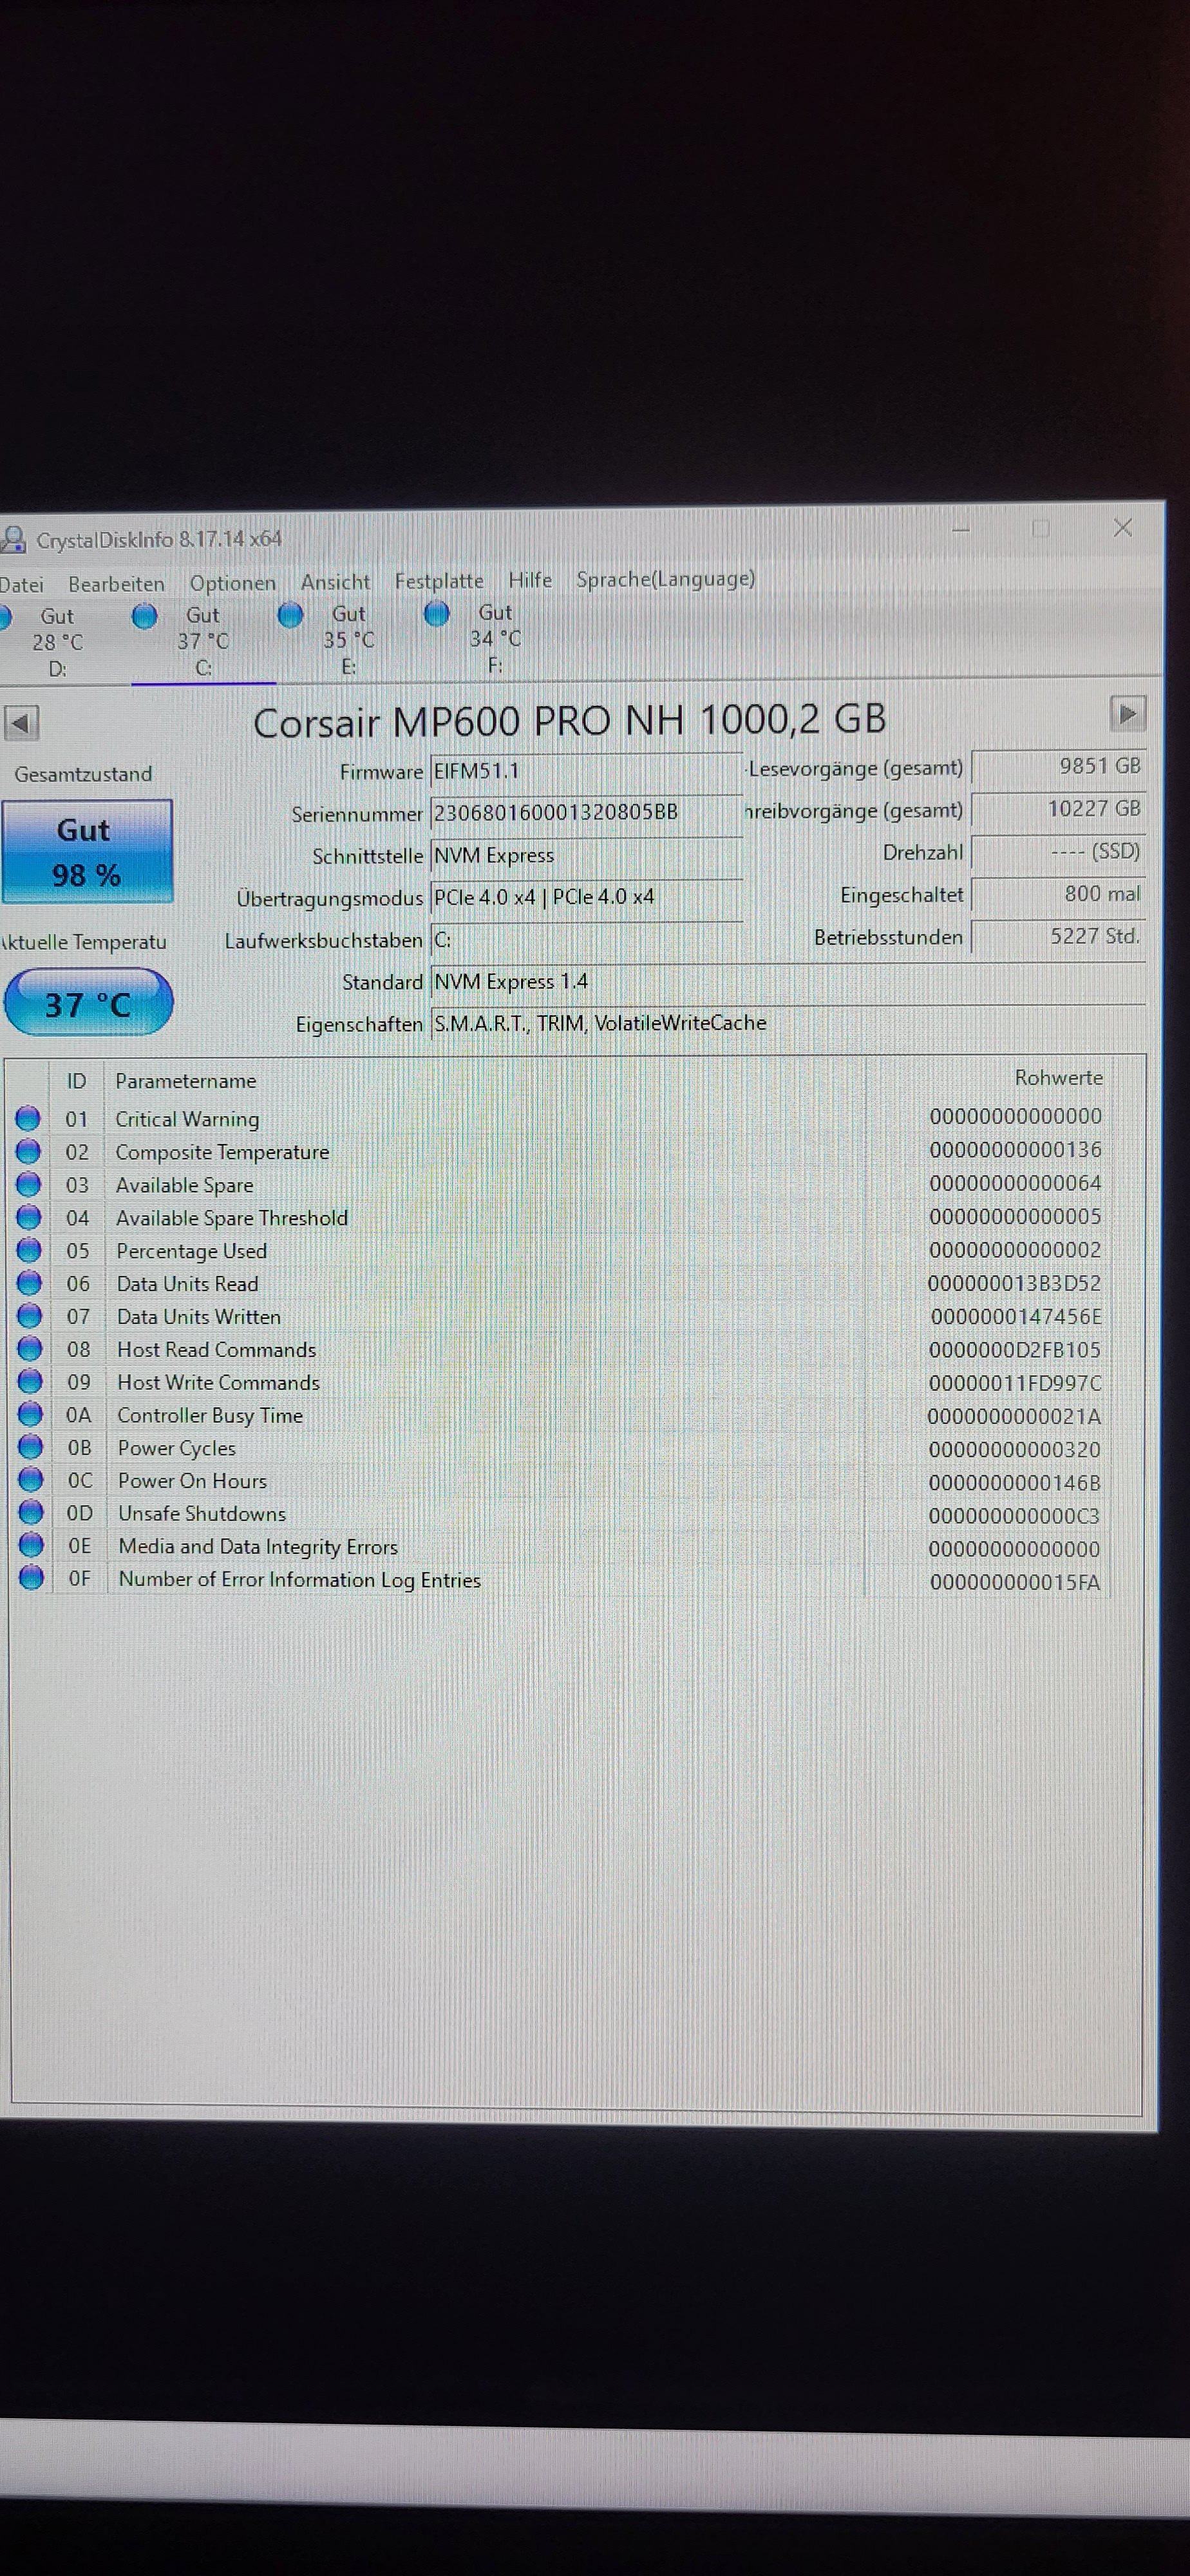Click status icon of Available Spare row
This screenshot has height=2576, width=1190.
pyautogui.click(x=28, y=1184)
